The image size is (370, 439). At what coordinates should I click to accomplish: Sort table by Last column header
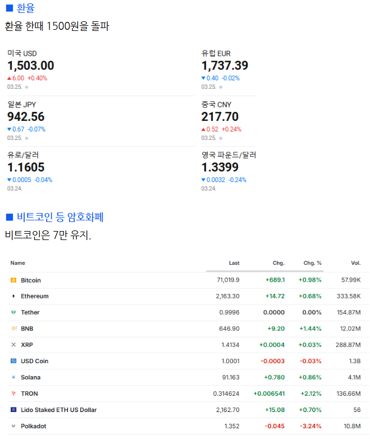(x=234, y=263)
